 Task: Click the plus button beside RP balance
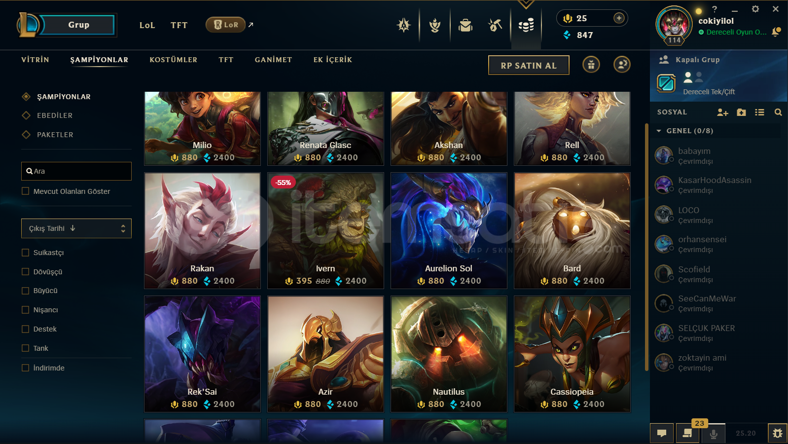click(619, 18)
